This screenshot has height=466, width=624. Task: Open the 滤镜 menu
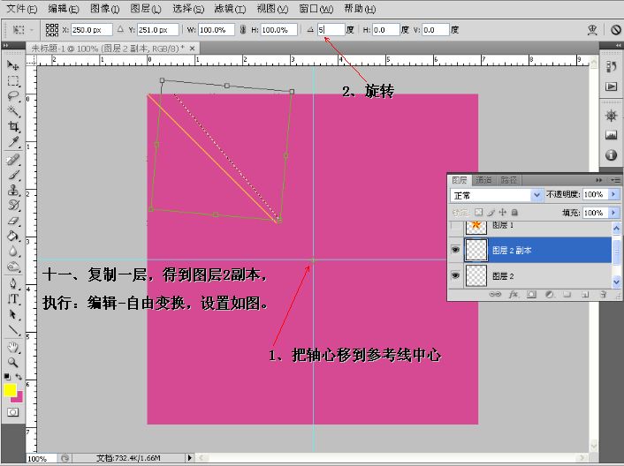(230, 9)
